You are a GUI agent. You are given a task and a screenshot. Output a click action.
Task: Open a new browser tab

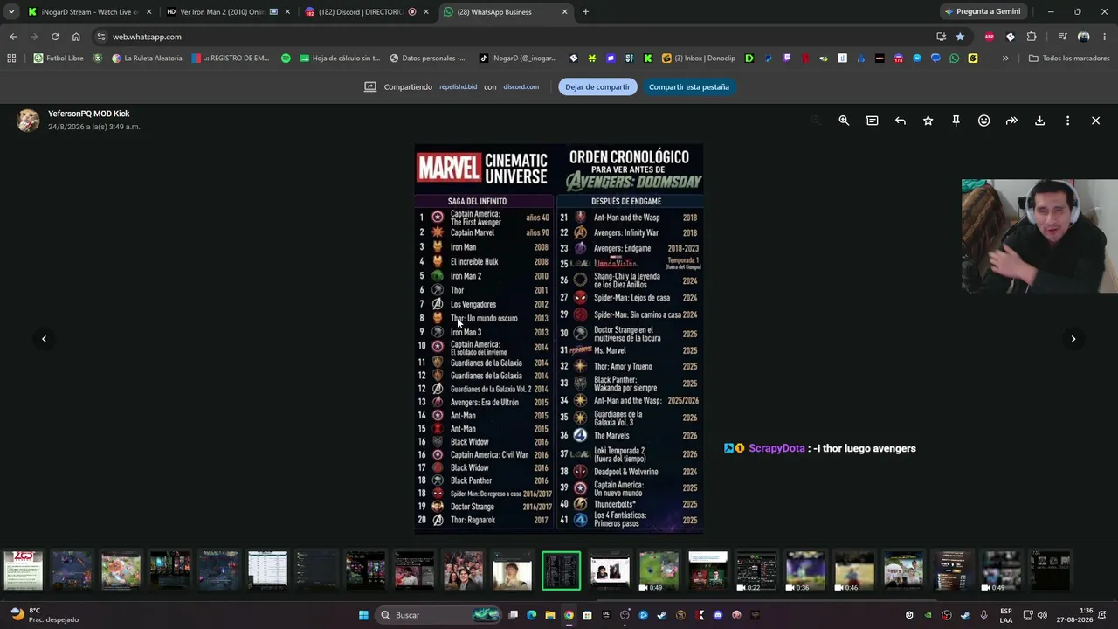(x=585, y=12)
